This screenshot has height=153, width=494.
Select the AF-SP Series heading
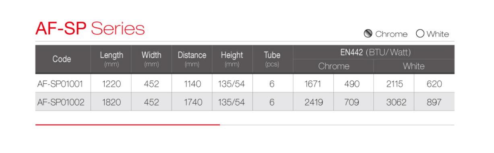[x=90, y=28]
